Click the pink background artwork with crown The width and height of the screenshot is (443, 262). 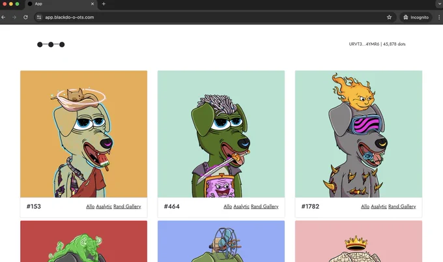pos(358,241)
